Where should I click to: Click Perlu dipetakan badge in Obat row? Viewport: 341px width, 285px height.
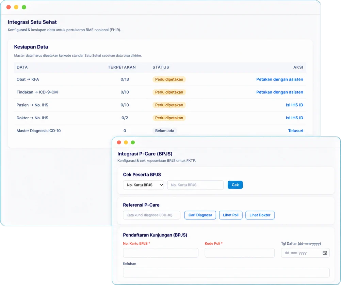click(x=169, y=79)
